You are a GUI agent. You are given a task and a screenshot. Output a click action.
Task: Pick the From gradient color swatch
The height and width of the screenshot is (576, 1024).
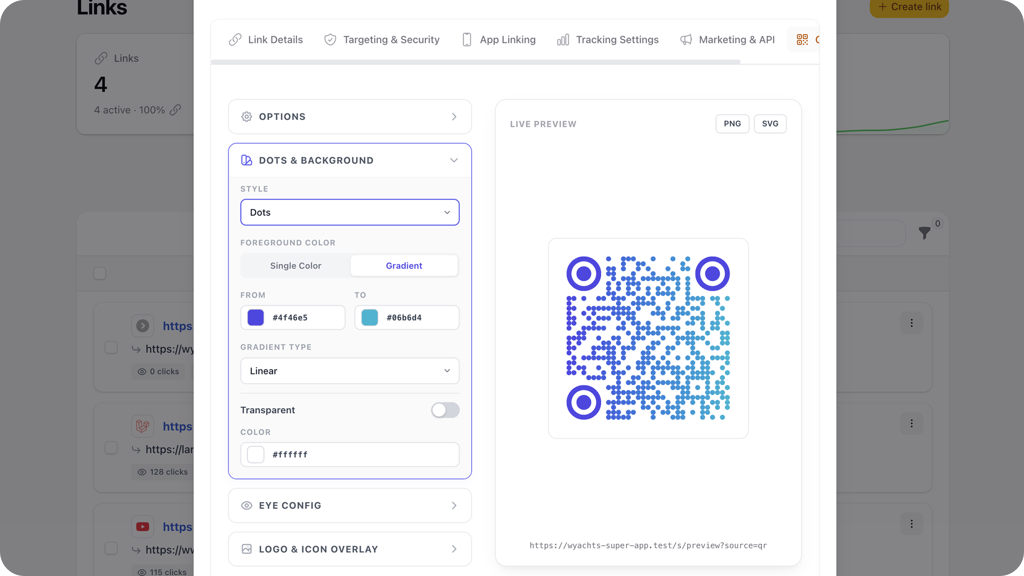[256, 318]
